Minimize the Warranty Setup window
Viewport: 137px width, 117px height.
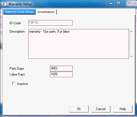(111, 3)
